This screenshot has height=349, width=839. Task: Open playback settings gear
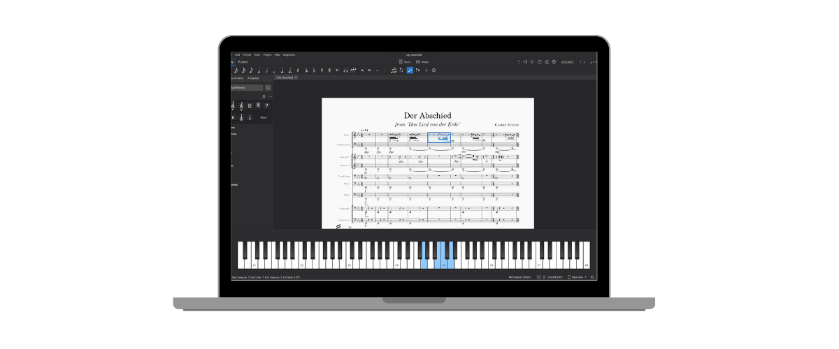(554, 62)
